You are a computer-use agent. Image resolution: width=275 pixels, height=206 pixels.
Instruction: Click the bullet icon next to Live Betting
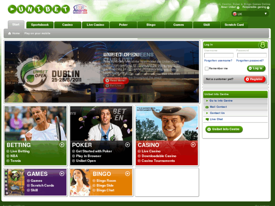pyautogui.click(x=8, y=151)
